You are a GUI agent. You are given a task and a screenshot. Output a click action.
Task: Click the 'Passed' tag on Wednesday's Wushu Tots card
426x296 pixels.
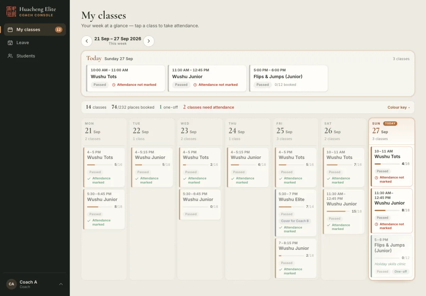pos(191,172)
